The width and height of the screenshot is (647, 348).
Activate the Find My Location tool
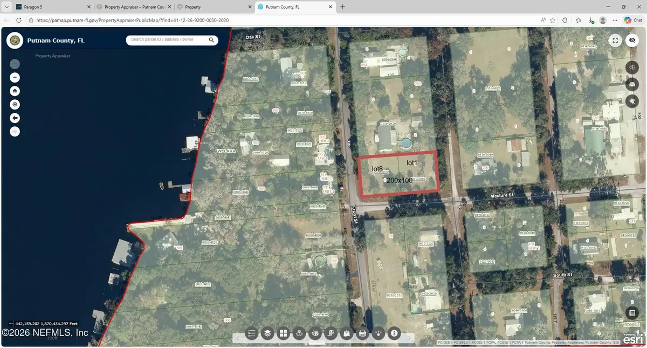(x=15, y=104)
